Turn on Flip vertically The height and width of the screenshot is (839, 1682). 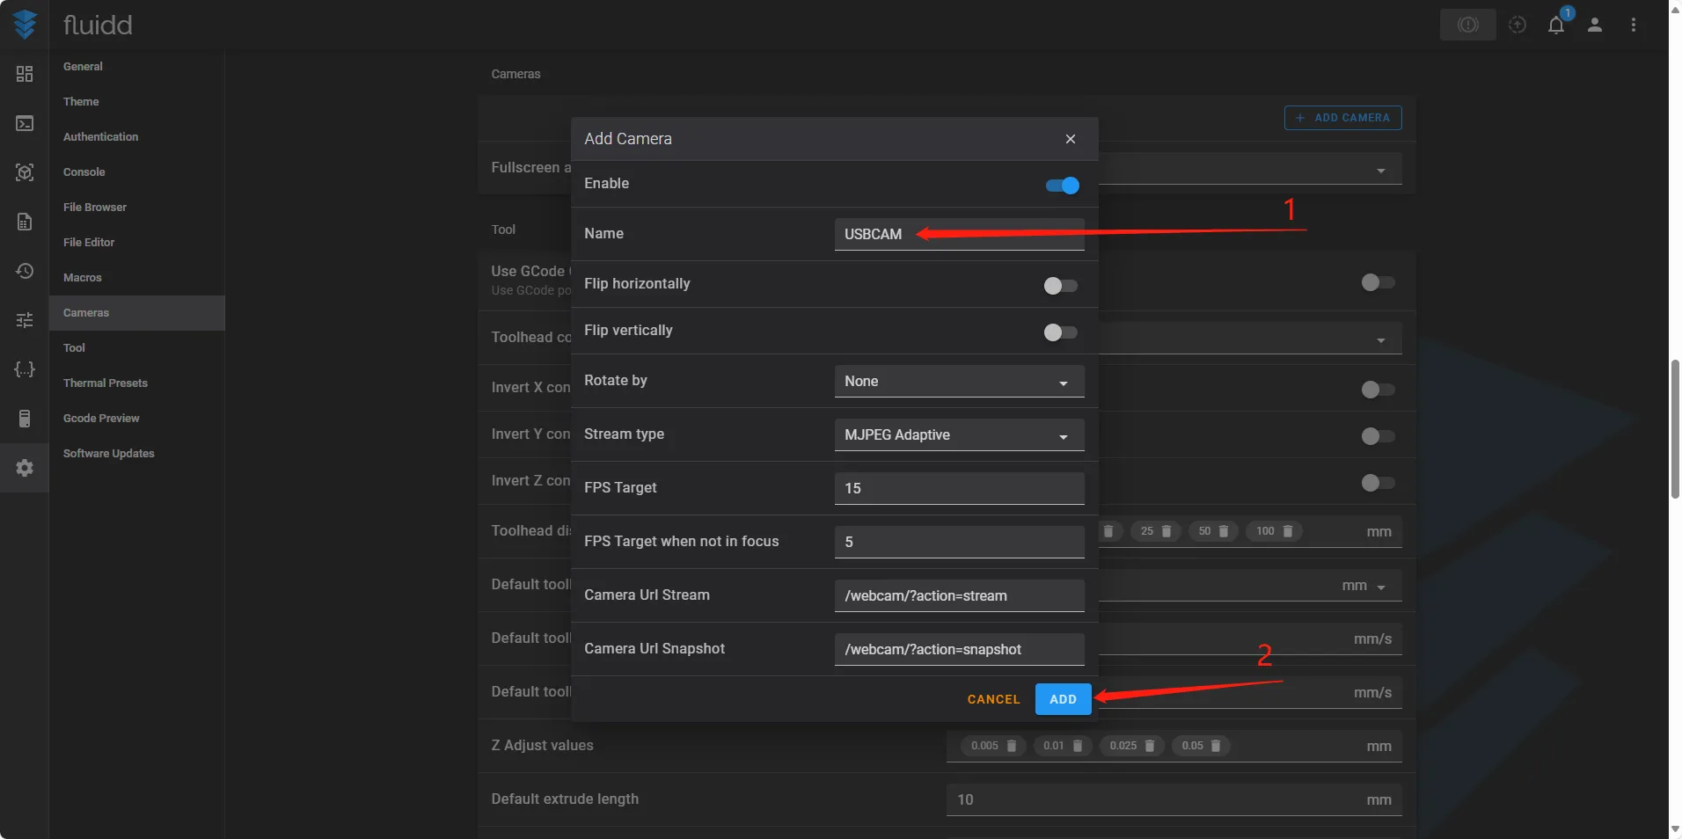pos(1060,332)
